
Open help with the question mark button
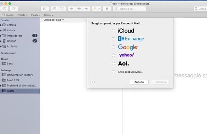(x=92, y=82)
